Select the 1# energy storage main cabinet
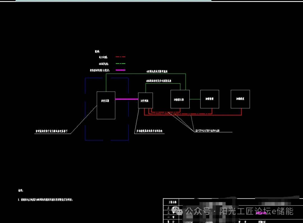The width and height of the screenshot is (303, 223). [x=180, y=99]
